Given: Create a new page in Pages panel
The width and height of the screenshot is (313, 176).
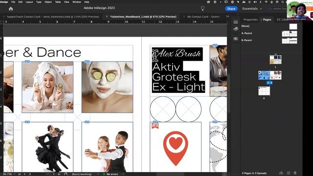Looking at the screenshot, I should click(289, 173).
